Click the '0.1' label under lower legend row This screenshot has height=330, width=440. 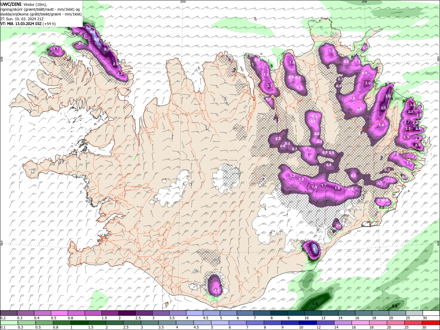tap(3, 328)
